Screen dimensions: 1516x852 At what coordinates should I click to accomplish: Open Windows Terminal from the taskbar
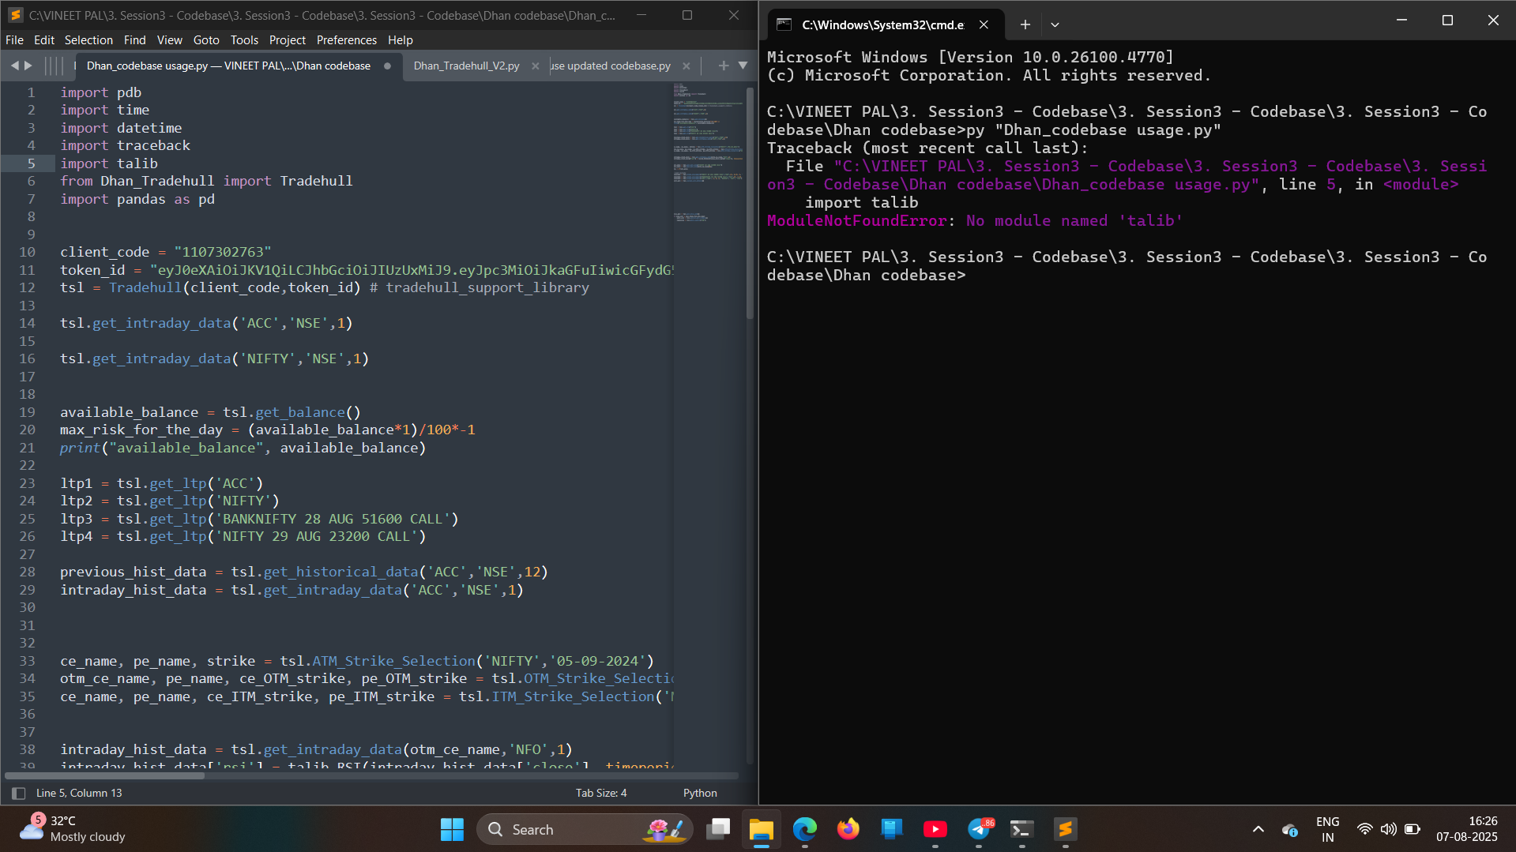click(x=1021, y=829)
